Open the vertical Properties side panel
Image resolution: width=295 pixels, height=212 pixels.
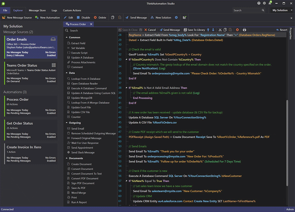tap(291, 33)
